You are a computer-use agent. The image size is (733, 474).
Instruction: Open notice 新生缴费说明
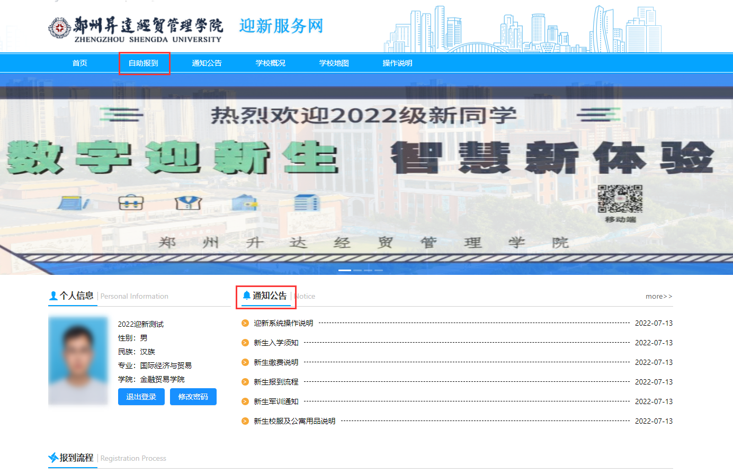pos(276,362)
